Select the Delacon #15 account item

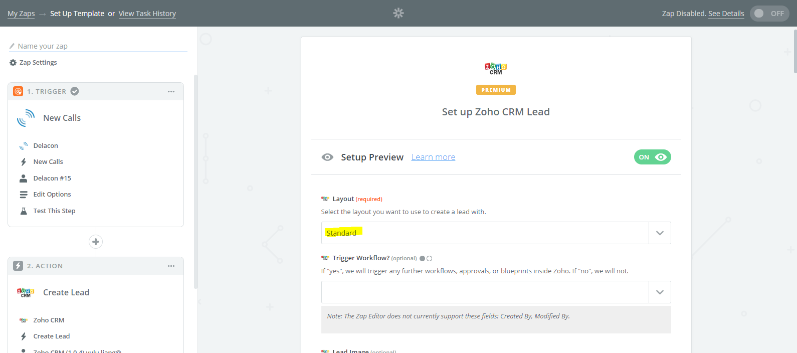[x=52, y=179]
